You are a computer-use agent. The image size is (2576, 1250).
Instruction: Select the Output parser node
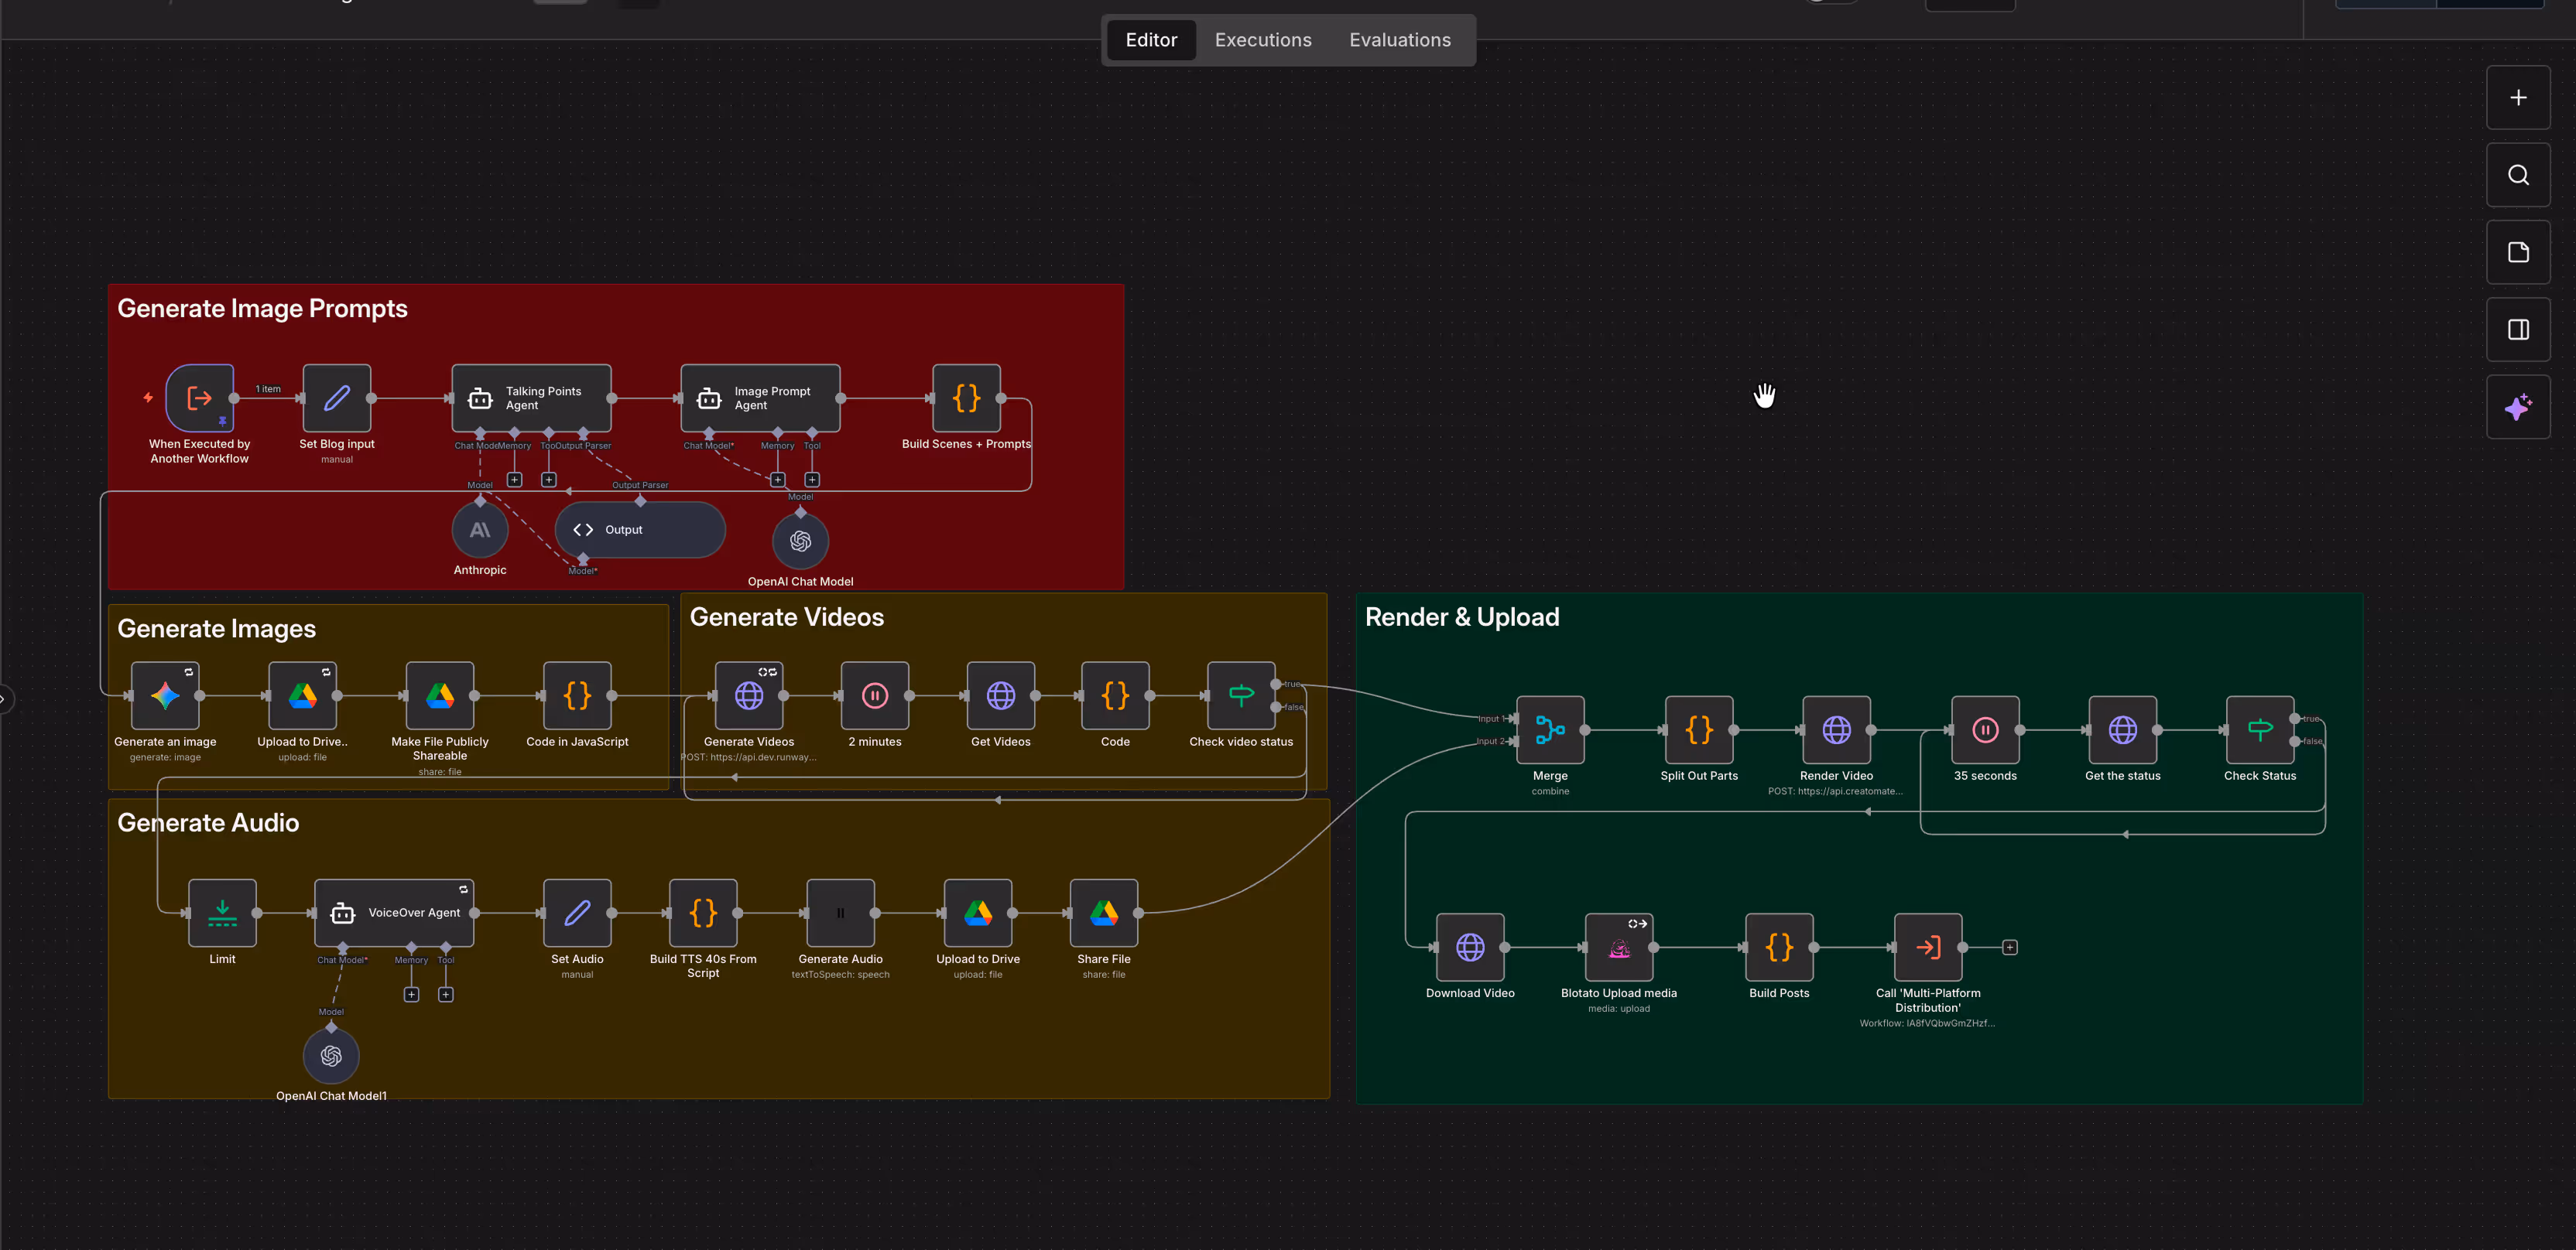[640, 531]
